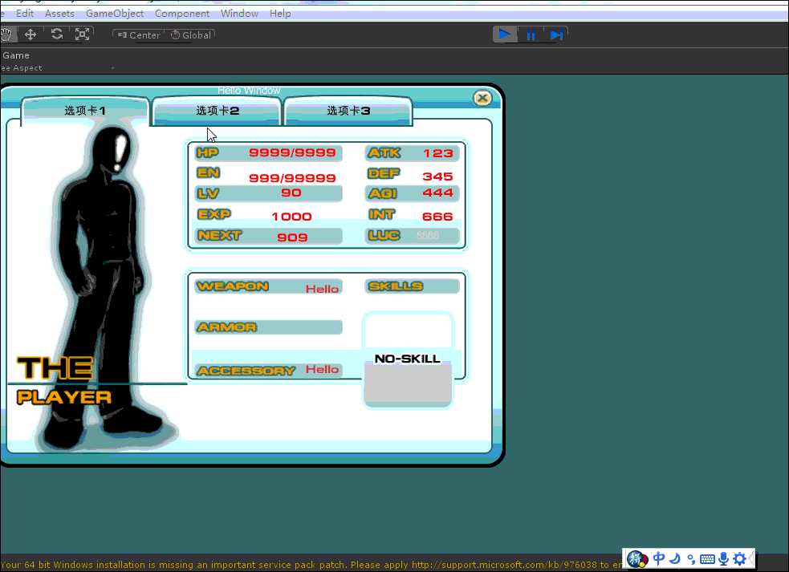
Task: Select the Move tool in Unity toolbar
Action: (31, 34)
